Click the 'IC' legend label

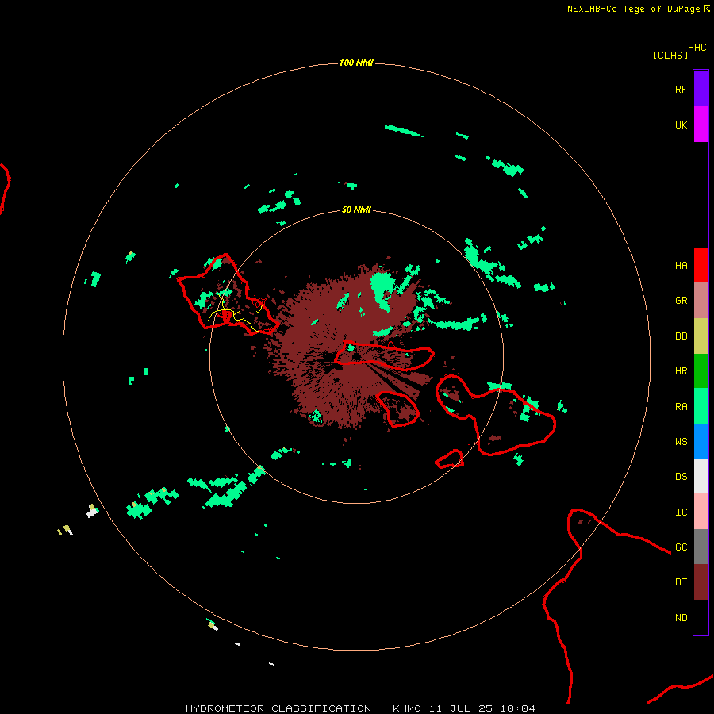tap(681, 512)
